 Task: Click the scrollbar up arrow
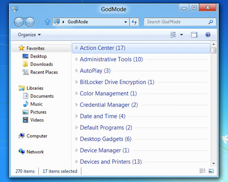pos(214,44)
